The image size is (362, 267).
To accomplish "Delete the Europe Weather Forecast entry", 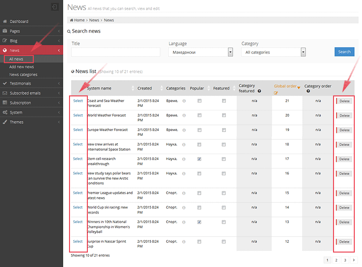I will [344, 130].
